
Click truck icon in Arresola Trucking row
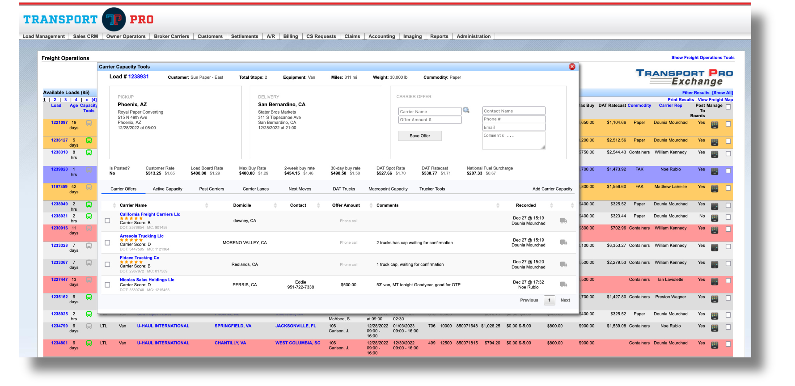[563, 242]
